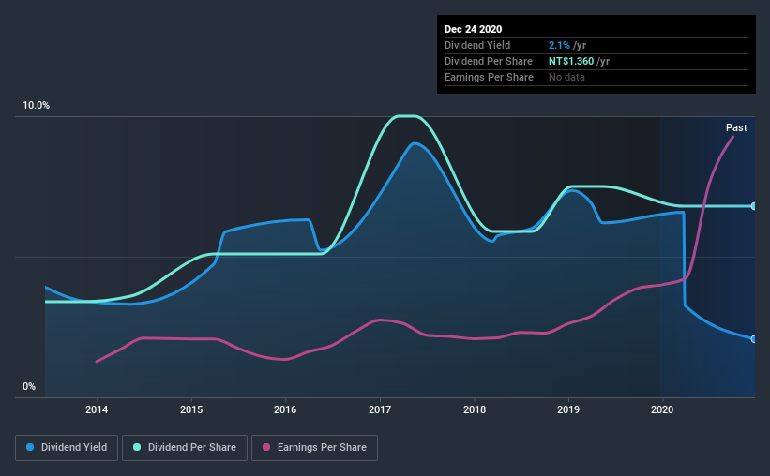Screen dimensions: 770x476
Task: Select the Dividend Yield endpoint marker
Action: [x=753, y=339]
